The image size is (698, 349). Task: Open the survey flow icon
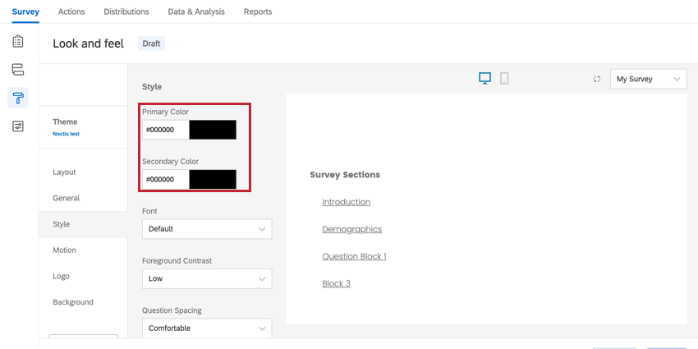pyautogui.click(x=18, y=70)
